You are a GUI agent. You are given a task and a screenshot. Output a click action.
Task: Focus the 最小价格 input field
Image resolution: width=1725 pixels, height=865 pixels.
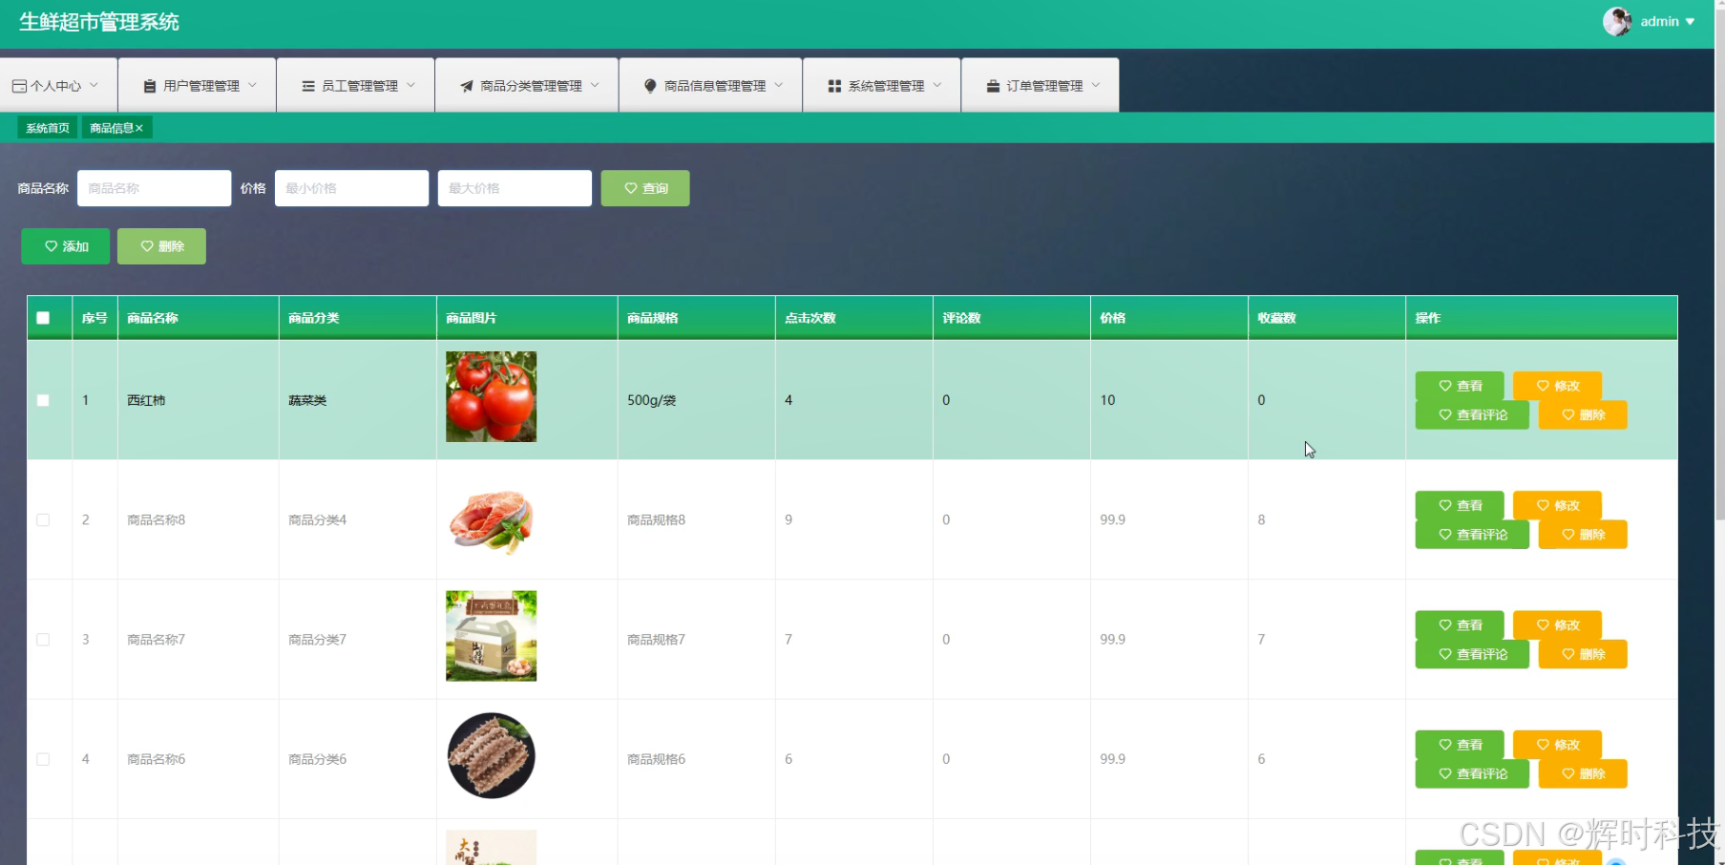[351, 188]
